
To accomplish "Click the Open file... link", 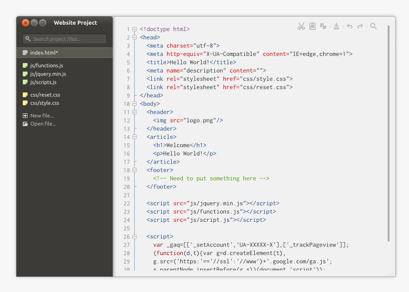I will (43, 124).
